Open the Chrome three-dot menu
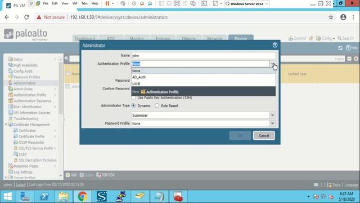This screenshot has width=360, height=203. coord(353,17)
